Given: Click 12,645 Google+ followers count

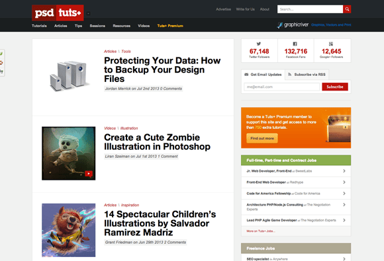Looking at the screenshot, I should (331, 52).
